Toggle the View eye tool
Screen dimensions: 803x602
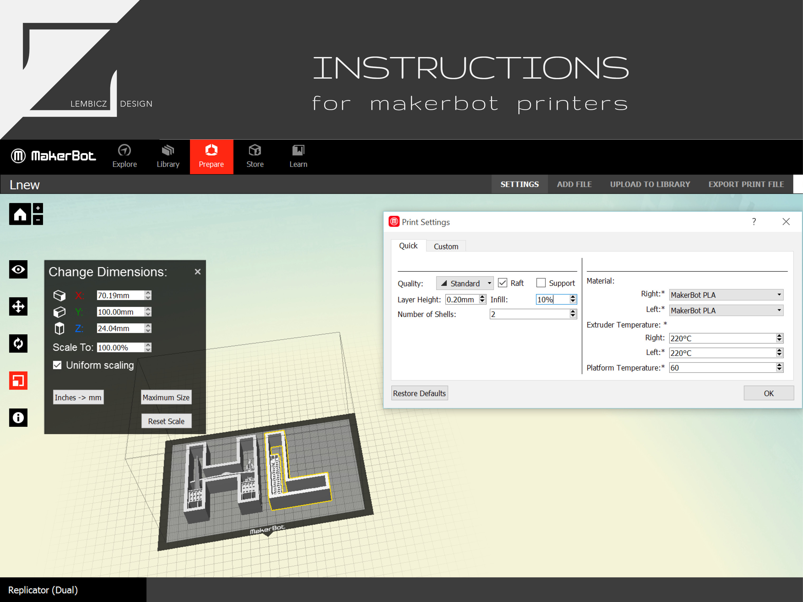coord(18,270)
